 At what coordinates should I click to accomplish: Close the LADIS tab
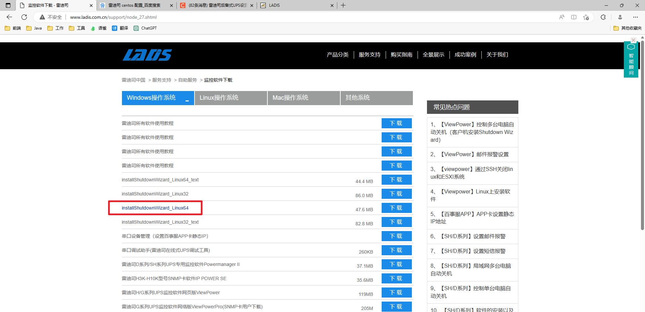(x=332, y=5)
